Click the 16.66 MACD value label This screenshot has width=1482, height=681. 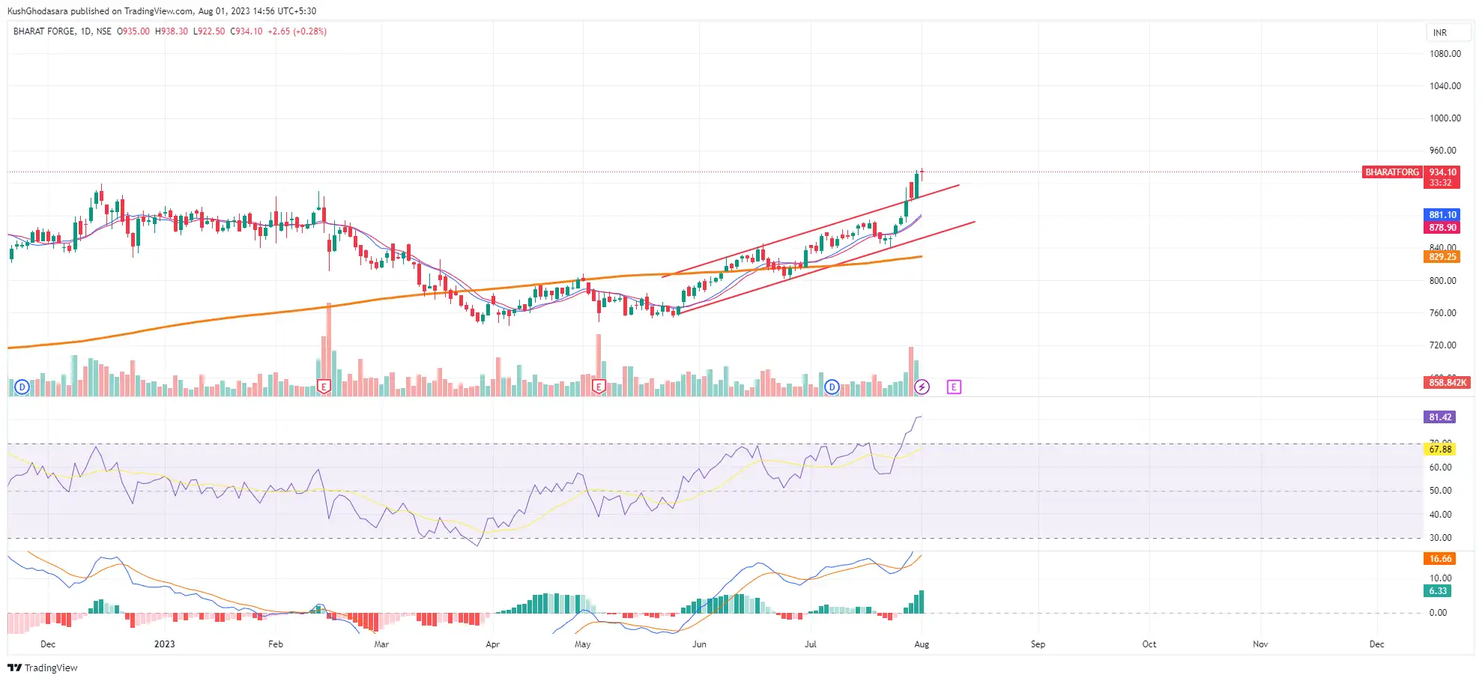click(1440, 558)
